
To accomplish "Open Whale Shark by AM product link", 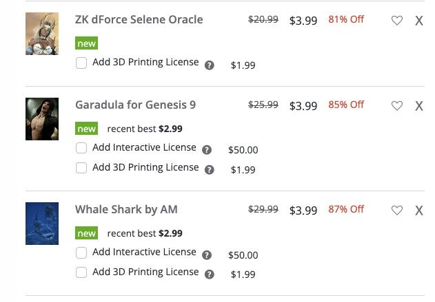I will (126, 209).
